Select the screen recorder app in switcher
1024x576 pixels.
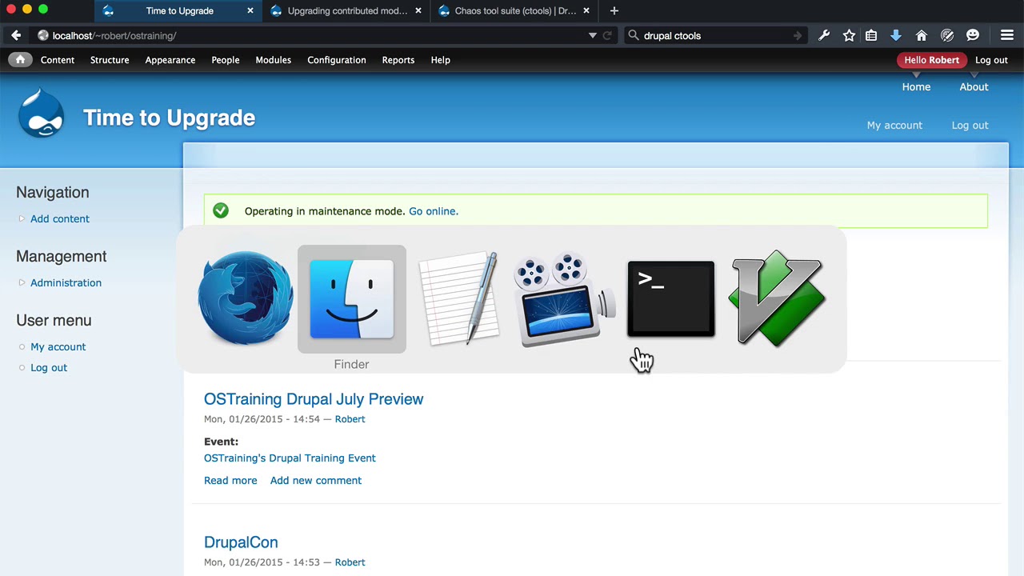point(565,298)
